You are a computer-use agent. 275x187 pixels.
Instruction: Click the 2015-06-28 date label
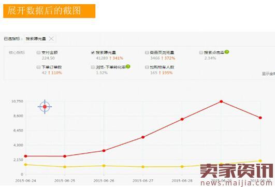click(182, 180)
